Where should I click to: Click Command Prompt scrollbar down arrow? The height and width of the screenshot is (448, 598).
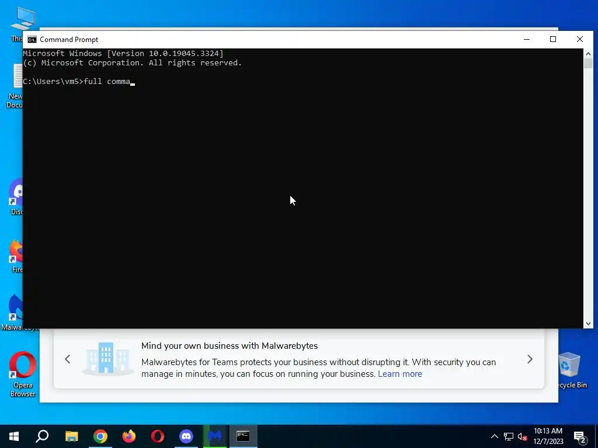[x=588, y=323]
